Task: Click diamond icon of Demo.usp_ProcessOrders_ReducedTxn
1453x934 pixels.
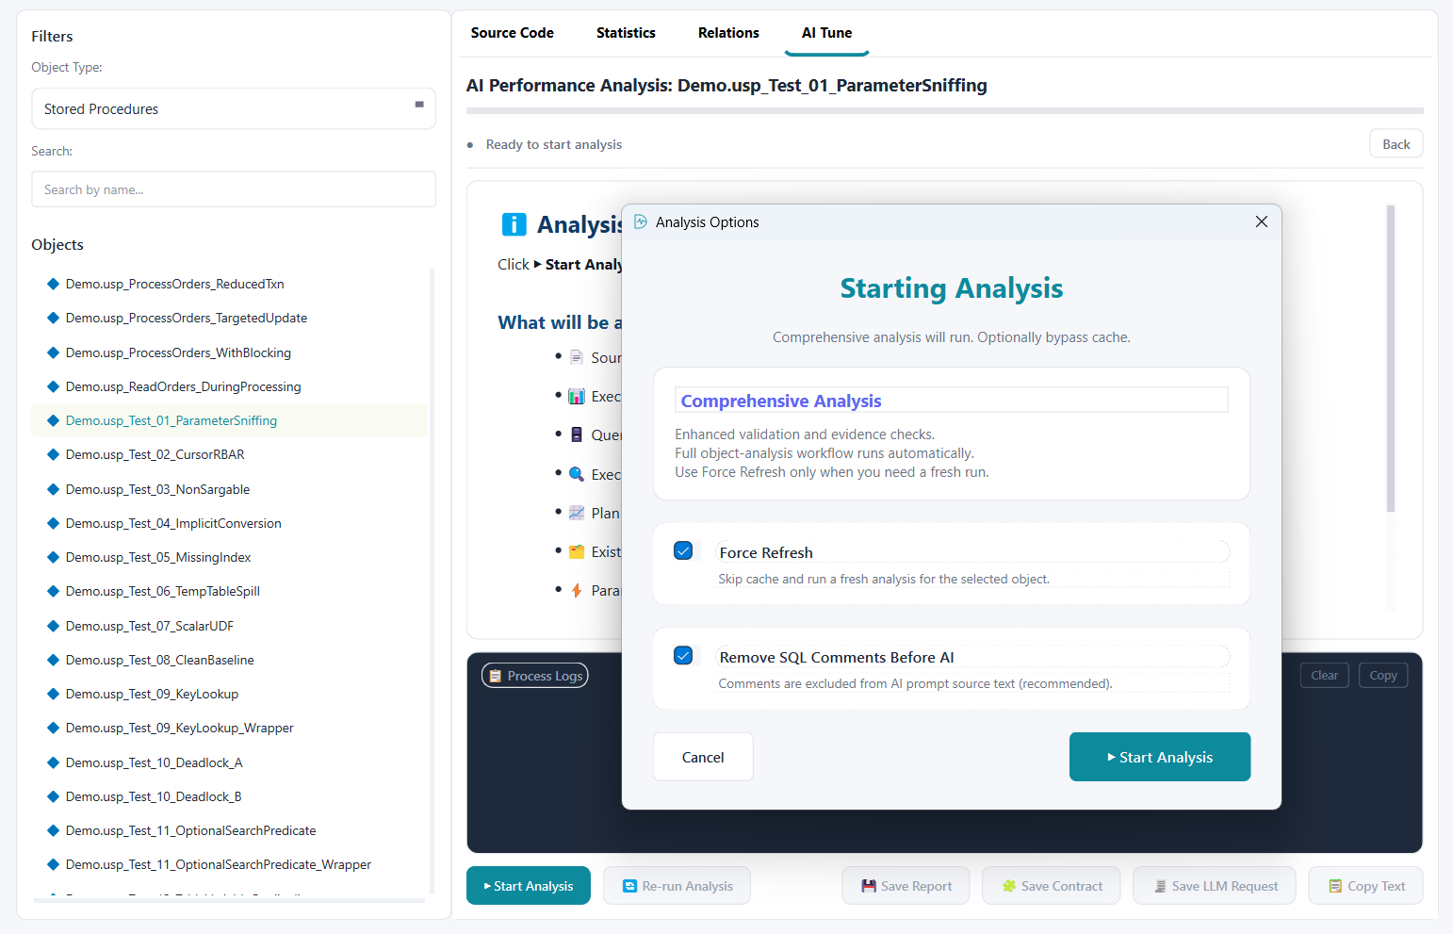Action: pos(54,284)
